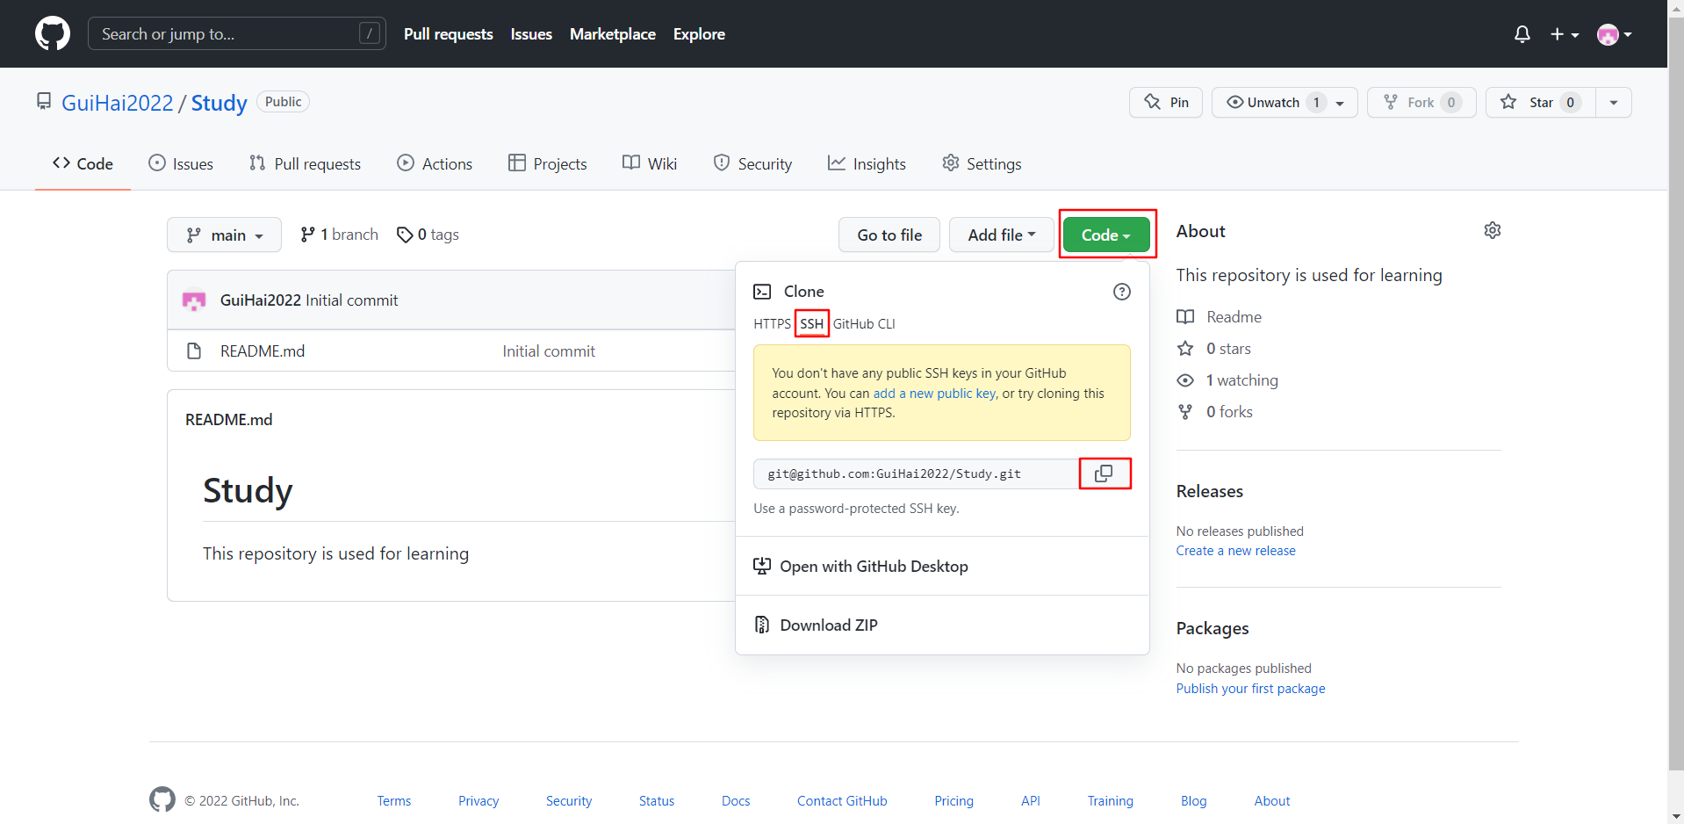Select the GitHub CLI clone option

click(x=864, y=323)
